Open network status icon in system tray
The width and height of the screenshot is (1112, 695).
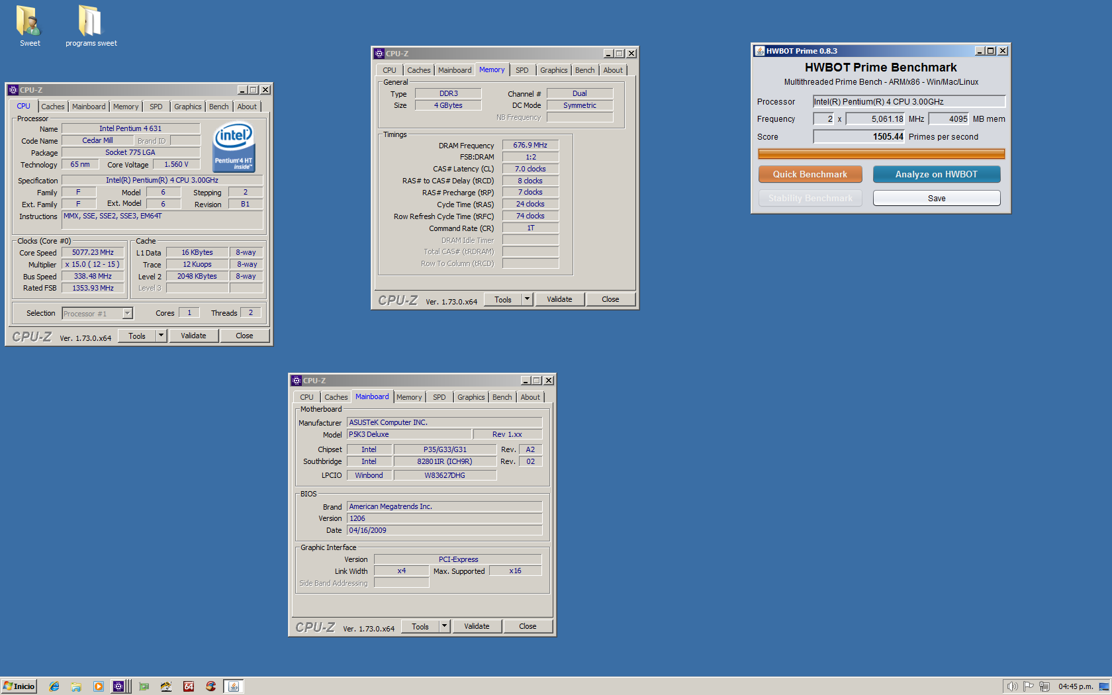[x=1044, y=686]
